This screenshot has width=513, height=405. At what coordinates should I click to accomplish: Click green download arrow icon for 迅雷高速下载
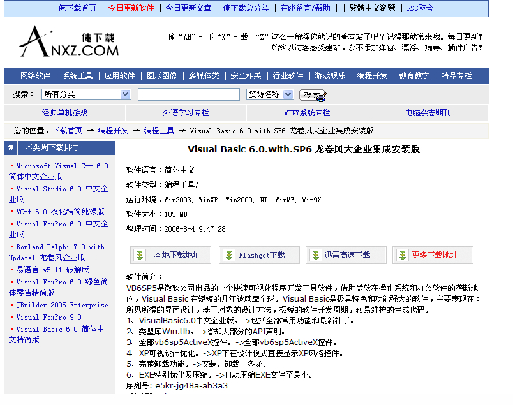pos(316,255)
